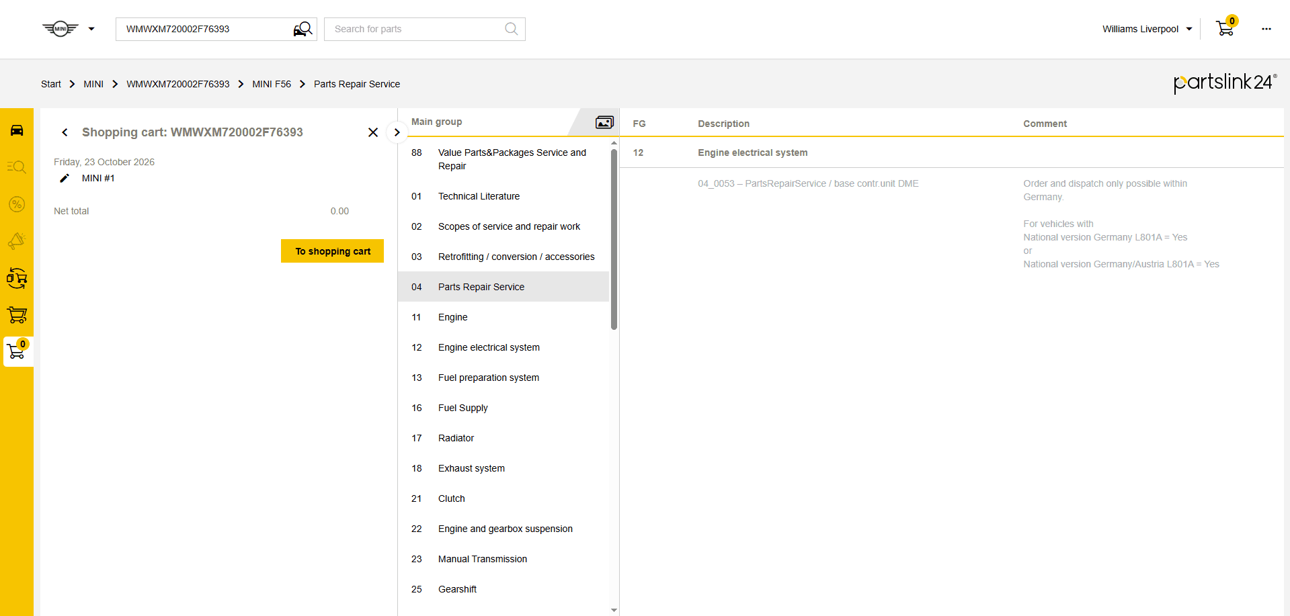
Task: Open the trolley cart icon in the sidebar
Action: 17,315
